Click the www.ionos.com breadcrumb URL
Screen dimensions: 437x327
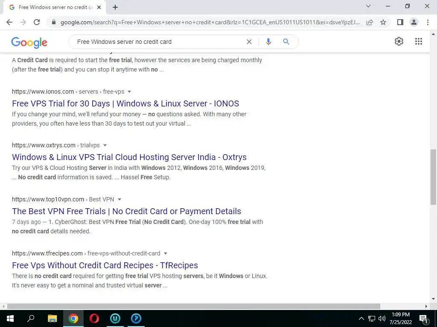(x=68, y=92)
